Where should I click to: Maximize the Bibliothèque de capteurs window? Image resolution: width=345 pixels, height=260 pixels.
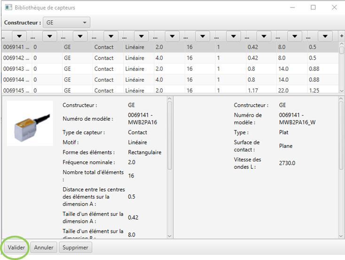(x=313, y=8)
